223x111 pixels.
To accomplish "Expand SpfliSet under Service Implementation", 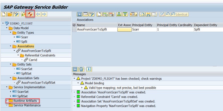I will pyautogui.click(x=11, y=96).
